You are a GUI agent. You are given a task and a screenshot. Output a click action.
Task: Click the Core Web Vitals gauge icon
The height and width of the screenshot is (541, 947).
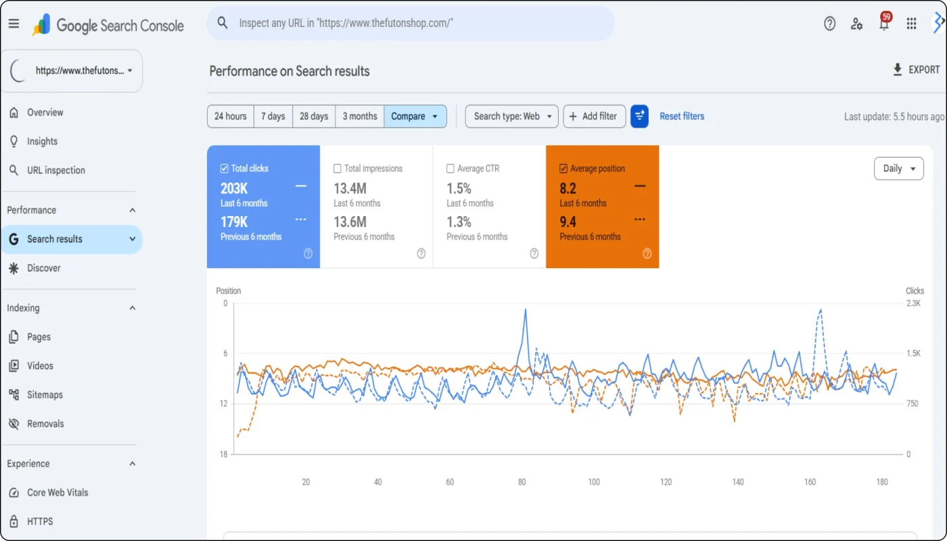tap(14, 493)
